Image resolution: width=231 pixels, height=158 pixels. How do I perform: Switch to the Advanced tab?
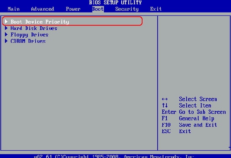(x=42, y=9)
